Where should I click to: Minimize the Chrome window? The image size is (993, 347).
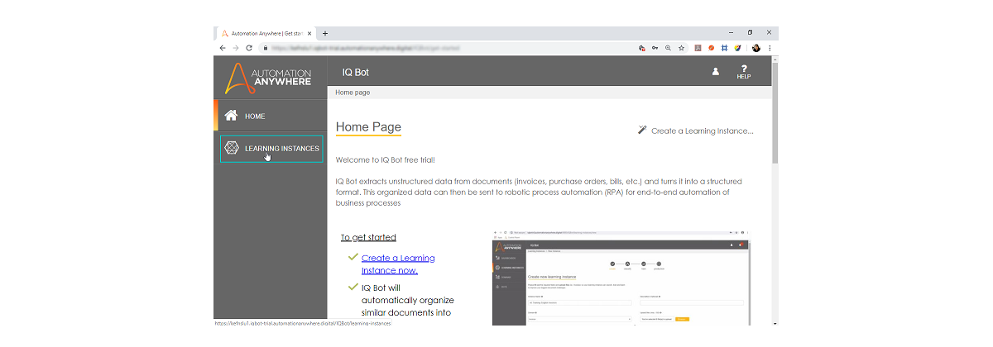729,32
